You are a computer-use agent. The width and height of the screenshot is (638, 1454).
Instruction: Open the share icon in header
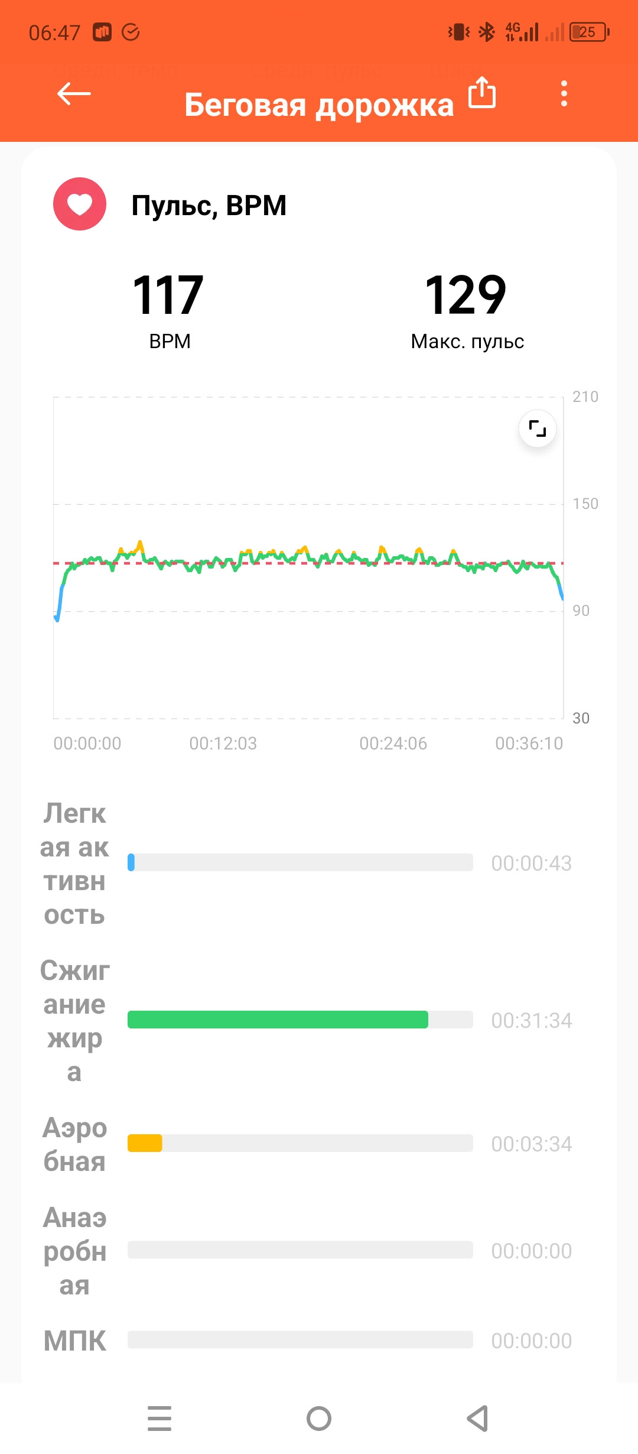(482, 92)
